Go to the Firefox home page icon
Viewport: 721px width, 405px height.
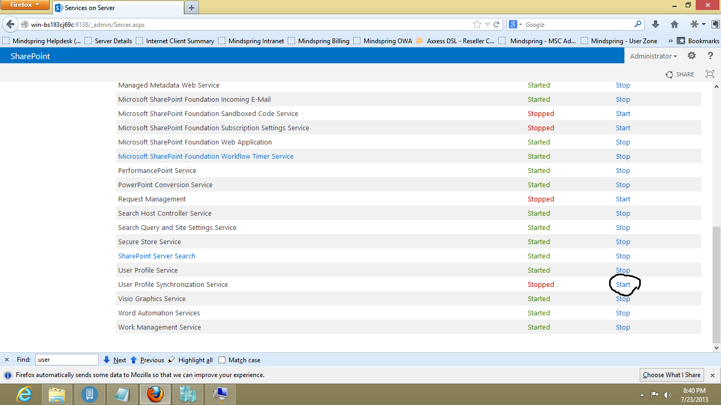pyautogui.click(x=674, y=24)
